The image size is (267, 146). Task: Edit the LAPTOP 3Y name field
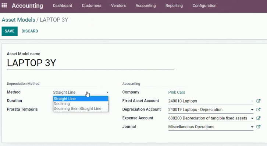[90, 63]
